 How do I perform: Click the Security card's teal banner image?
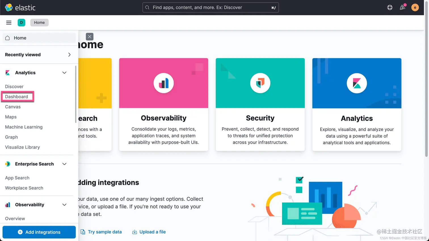coord(260,83)
